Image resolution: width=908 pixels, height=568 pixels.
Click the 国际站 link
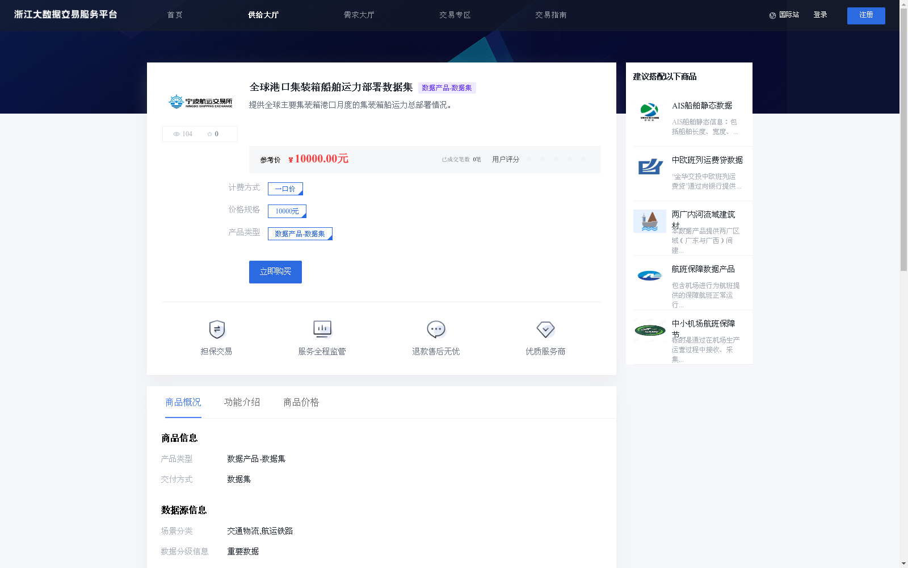point(789,15)
